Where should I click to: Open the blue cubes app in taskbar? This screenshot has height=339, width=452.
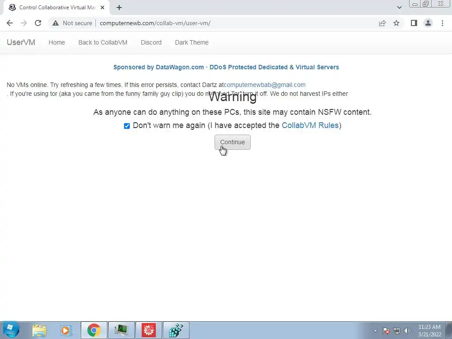click(x=176, y=330)
